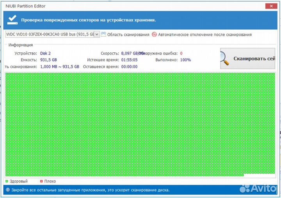Click the Сканировать сейчас button

pos(247,59)
